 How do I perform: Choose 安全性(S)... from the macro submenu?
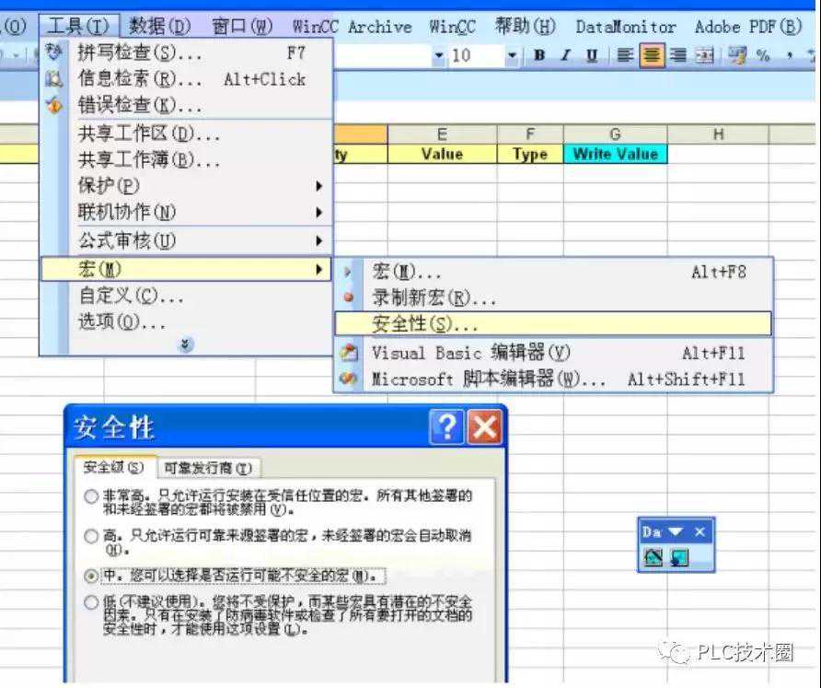coord(425,324)
